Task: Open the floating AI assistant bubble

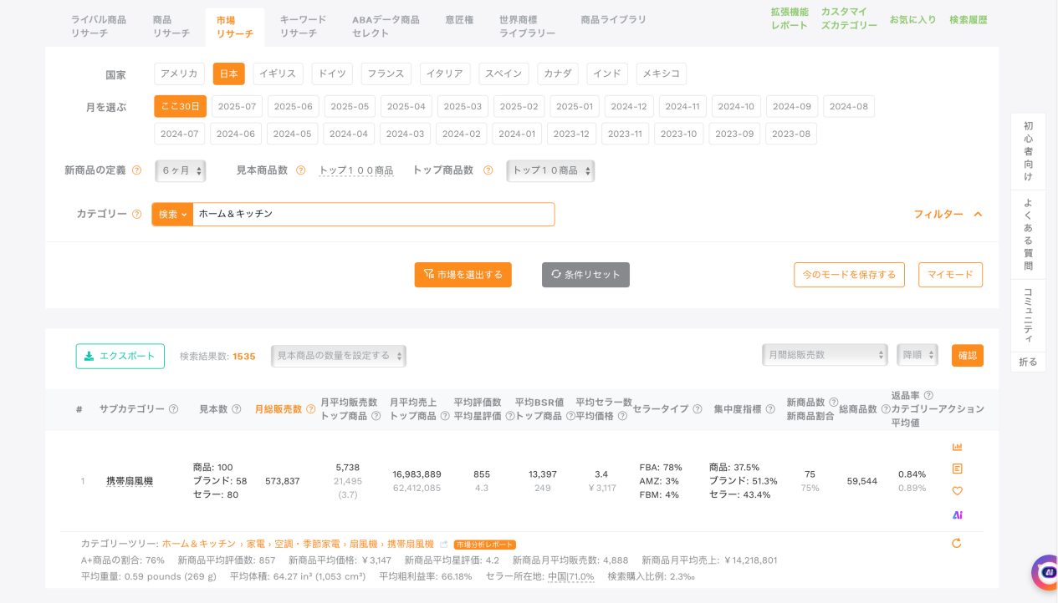Action: (1044, 572)
